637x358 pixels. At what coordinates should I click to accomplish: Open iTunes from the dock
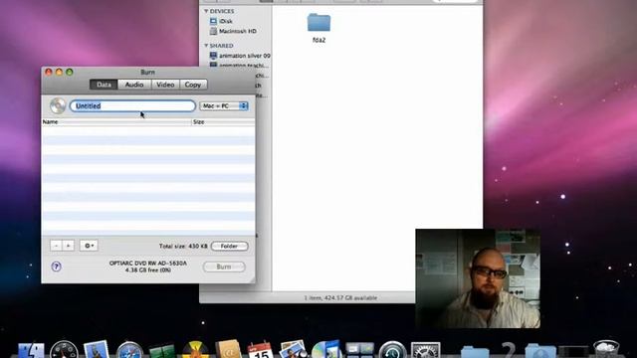coord(326,350)
